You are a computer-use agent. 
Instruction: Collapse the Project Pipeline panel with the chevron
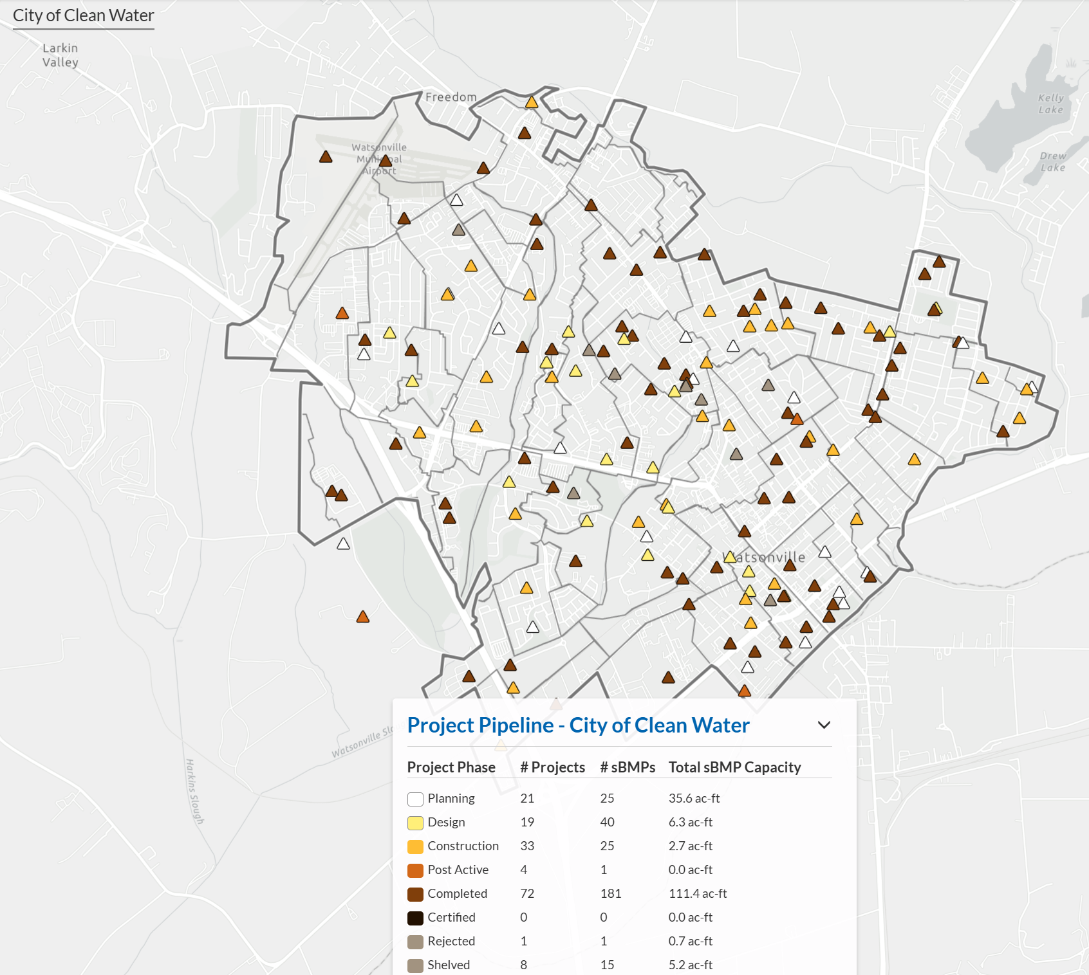824,725
